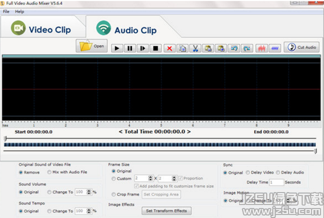The image size is (324, 218).
Task: Click the Play selection button
Action: click(143, 48)
